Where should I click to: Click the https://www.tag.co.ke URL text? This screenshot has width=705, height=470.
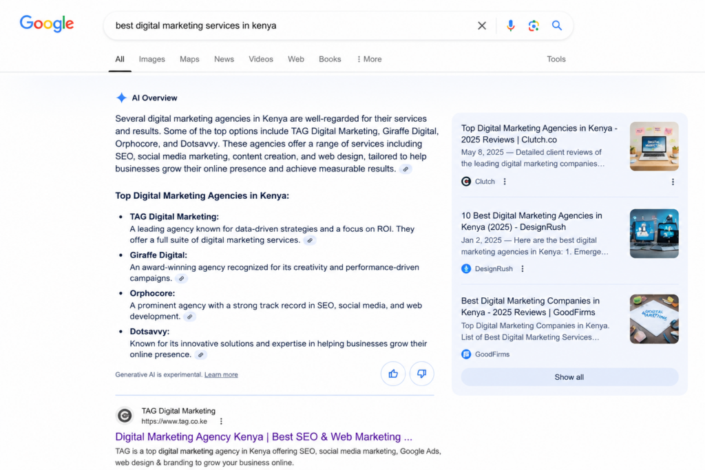(174, 421)
